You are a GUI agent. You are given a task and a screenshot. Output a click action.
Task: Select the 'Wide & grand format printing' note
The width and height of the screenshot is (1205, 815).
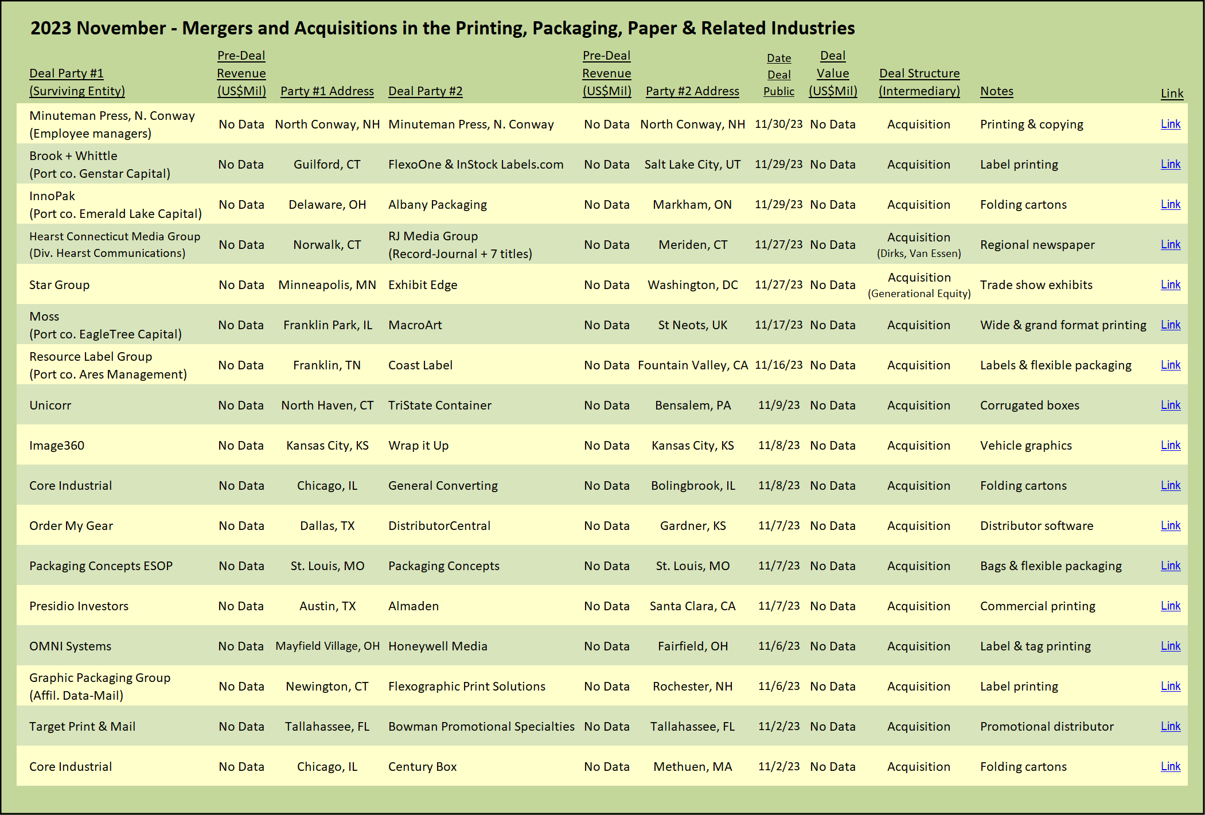[1063, 325]
